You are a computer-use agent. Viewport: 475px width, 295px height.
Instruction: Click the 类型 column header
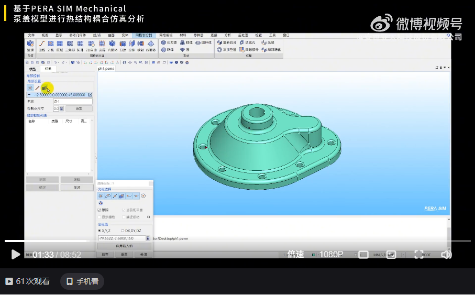point(55,121)
